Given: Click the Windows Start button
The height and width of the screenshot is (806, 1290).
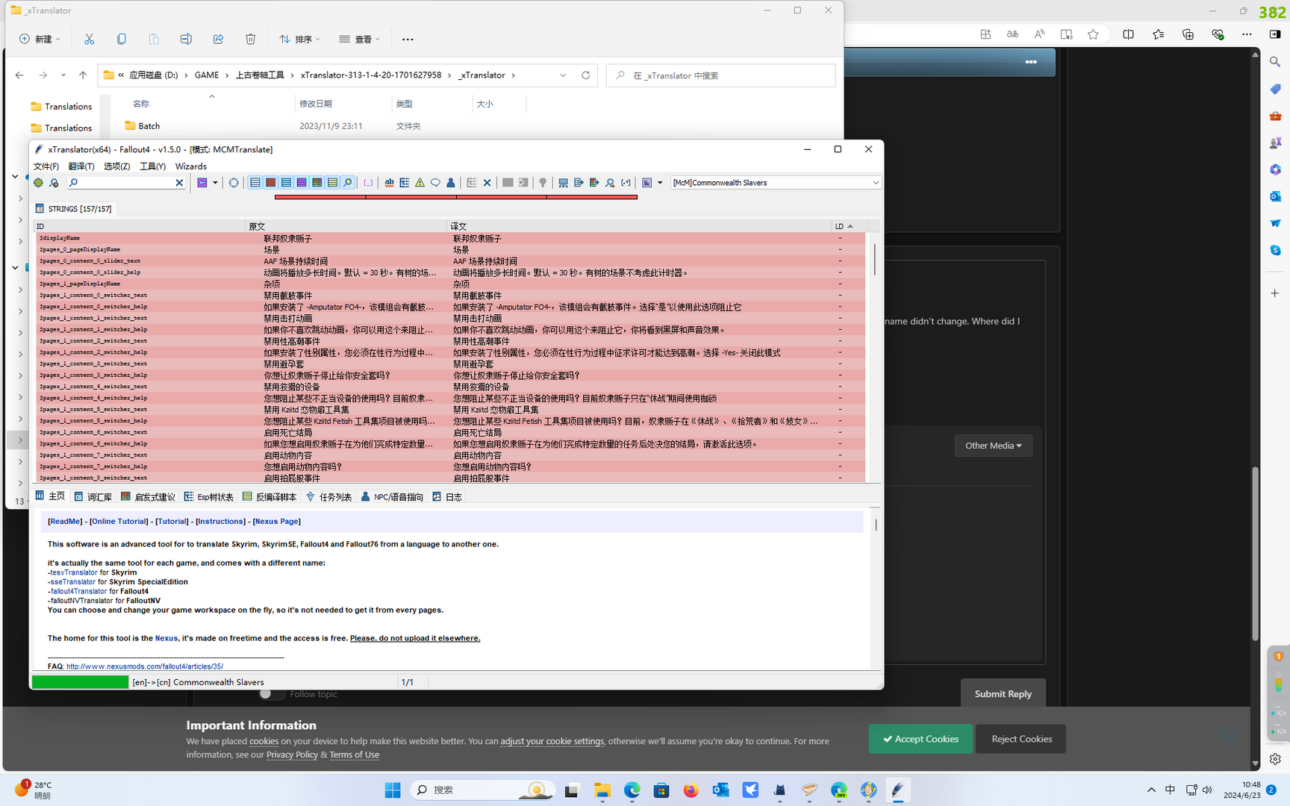Looking at the screenshot, I should [393, 790].
